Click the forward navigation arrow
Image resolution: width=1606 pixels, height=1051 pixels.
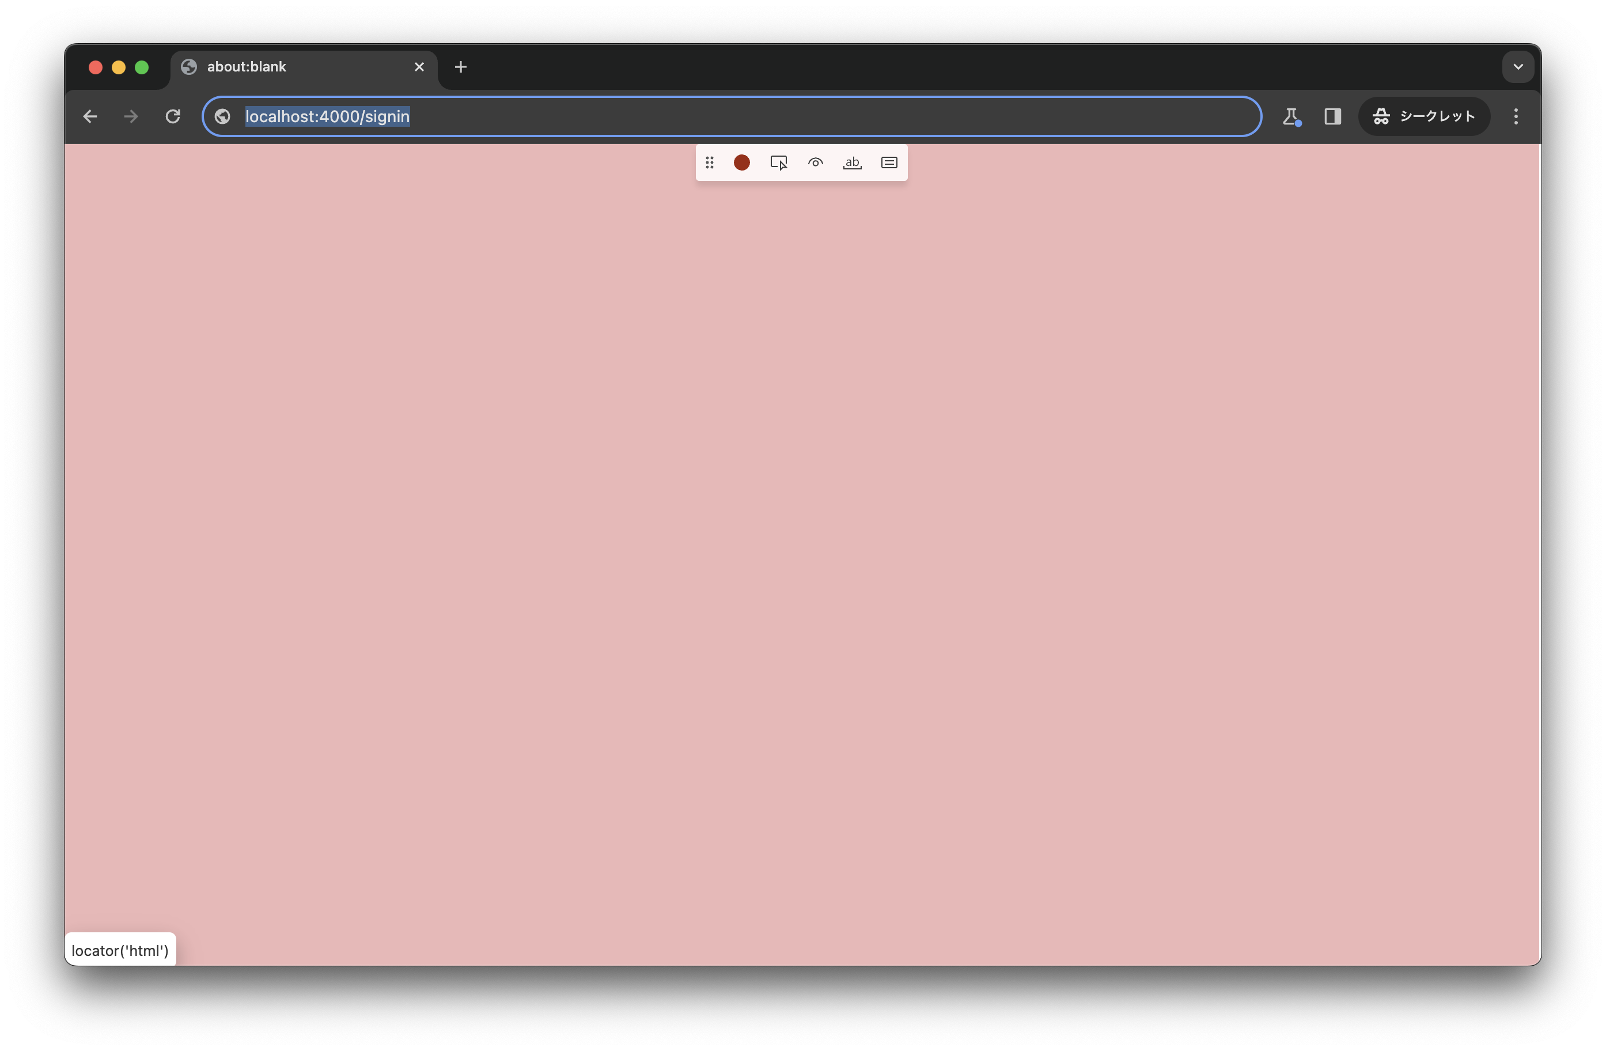(x=131, y=116)
